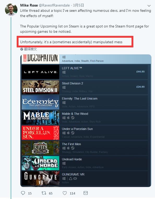155x199 pixels.
Task: Click the Eternity: The Last Unicorn banner image
Action: click(40, 102)
